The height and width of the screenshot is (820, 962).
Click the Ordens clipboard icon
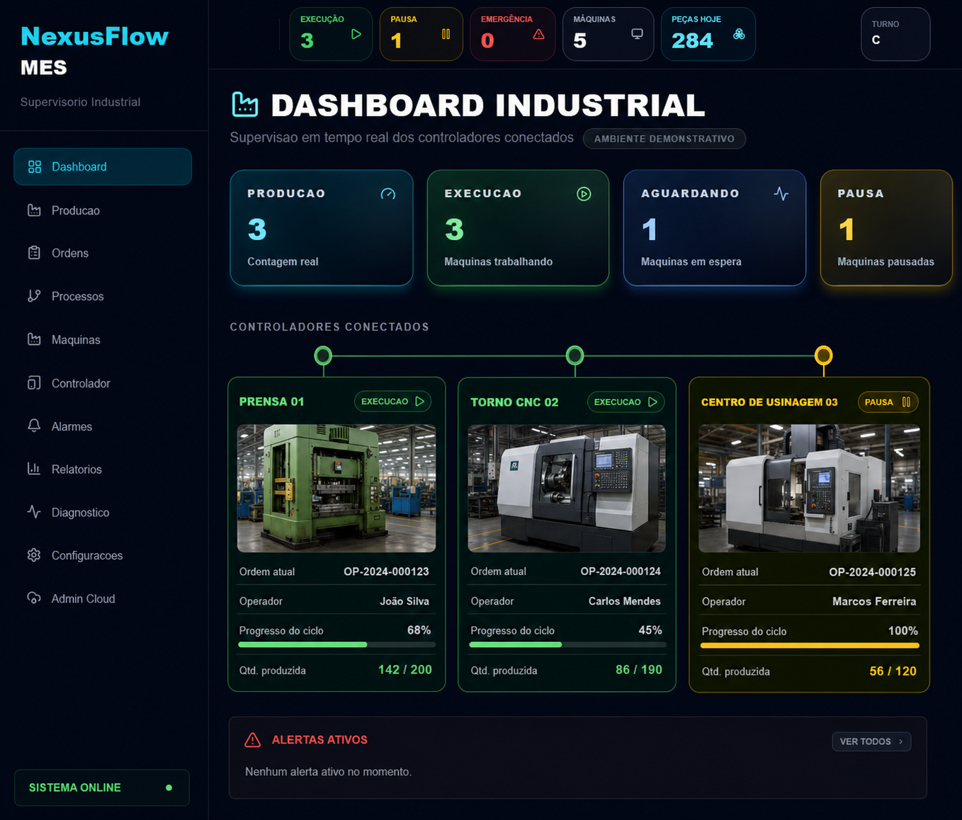34,253
